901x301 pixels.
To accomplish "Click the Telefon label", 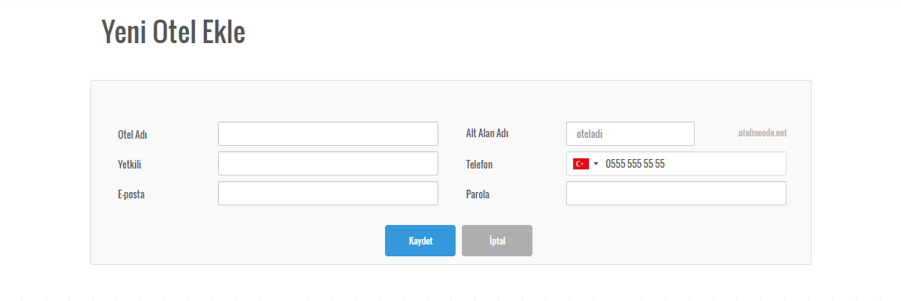I will (479, 165).
